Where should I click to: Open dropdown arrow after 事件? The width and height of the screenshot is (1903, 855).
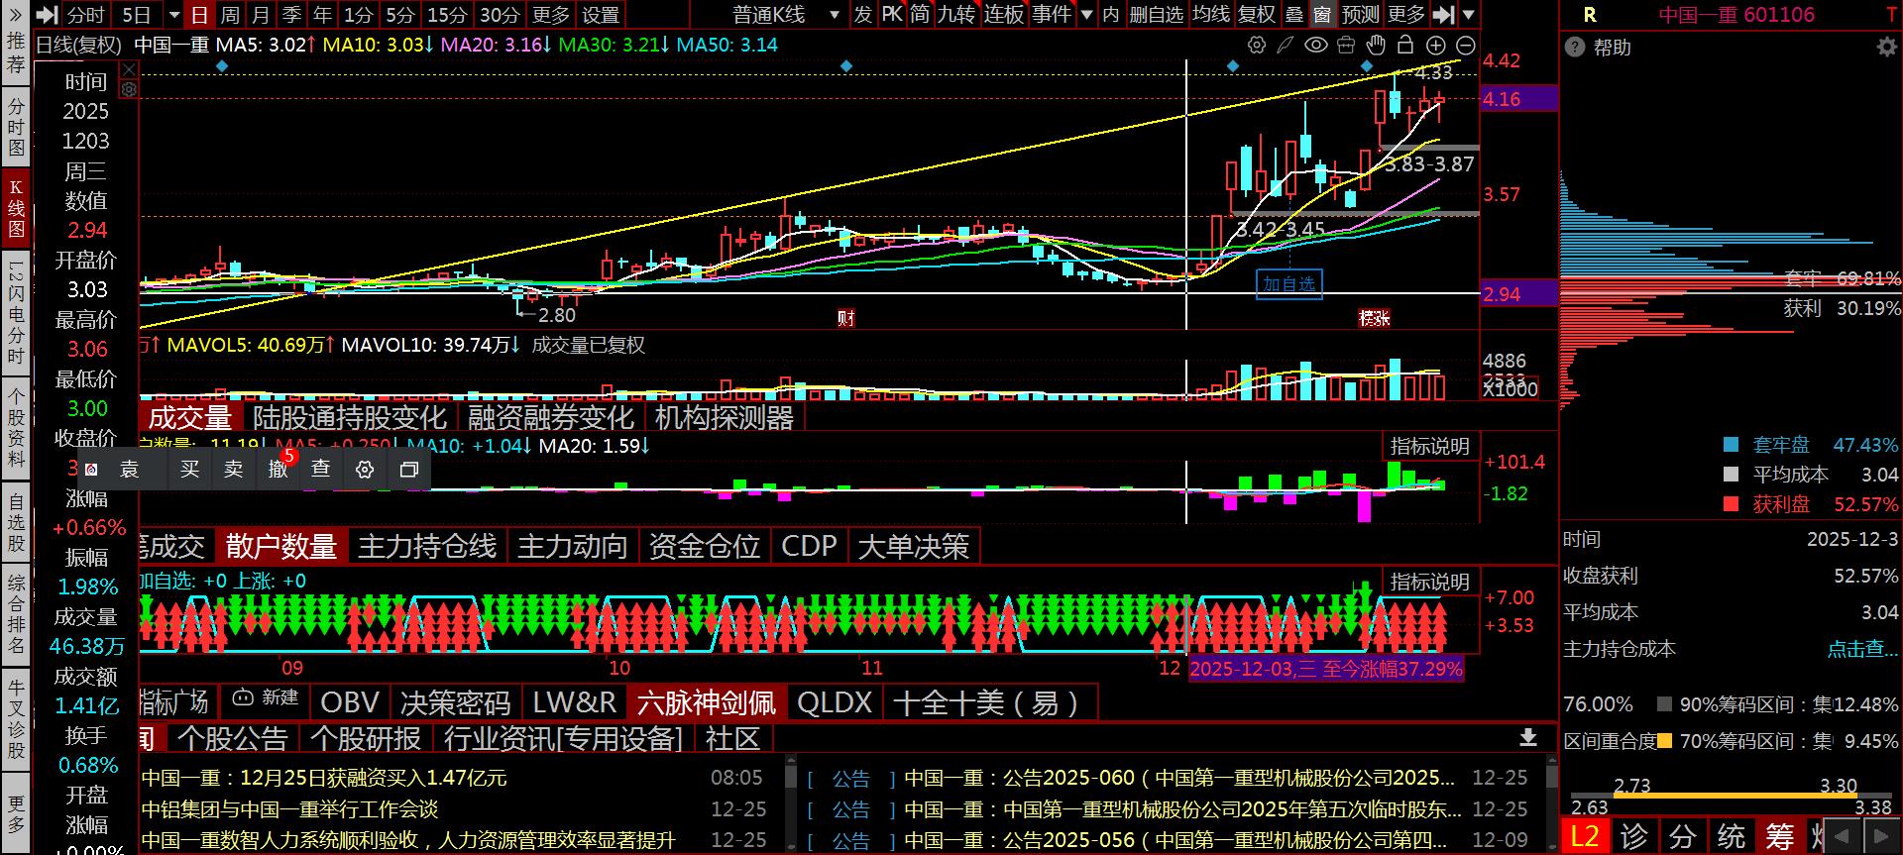click(1086, 15)
